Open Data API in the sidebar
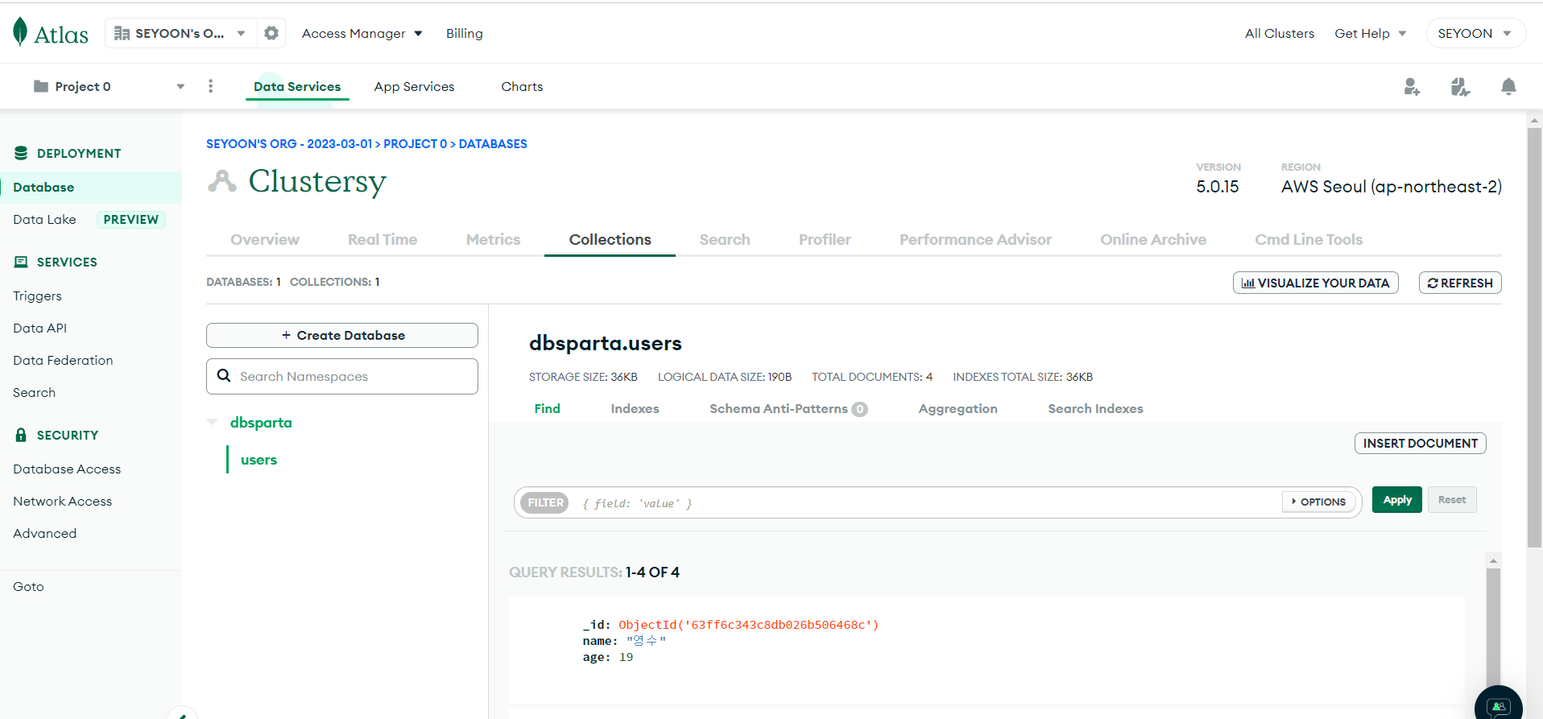Screen dimensions: 1543x719 click(39, 328)
